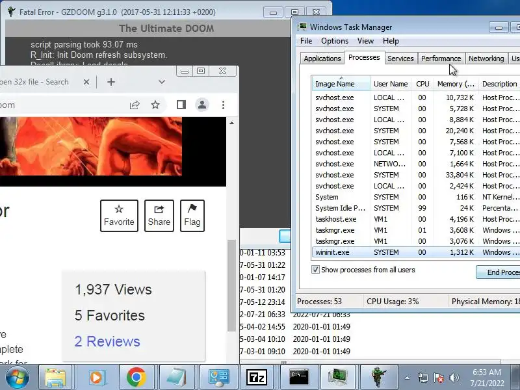Select the System Idle Process row
Screen dimensions: 520x390
coord(416,208)
